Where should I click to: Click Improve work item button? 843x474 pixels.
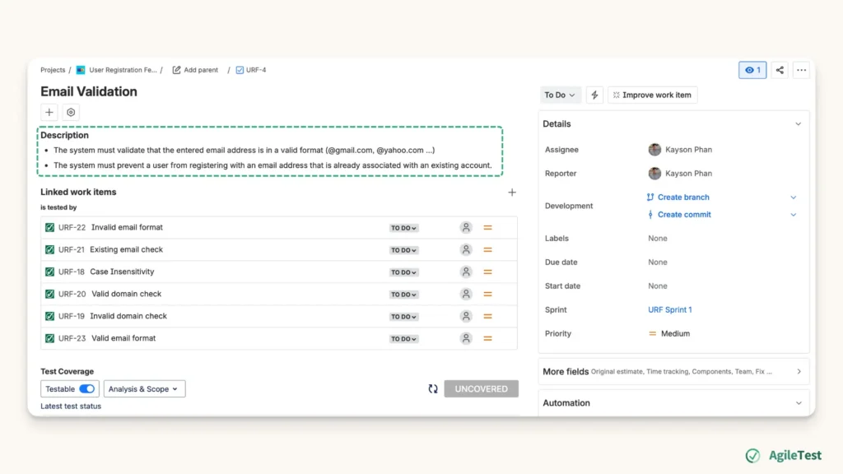pos(652,95)
